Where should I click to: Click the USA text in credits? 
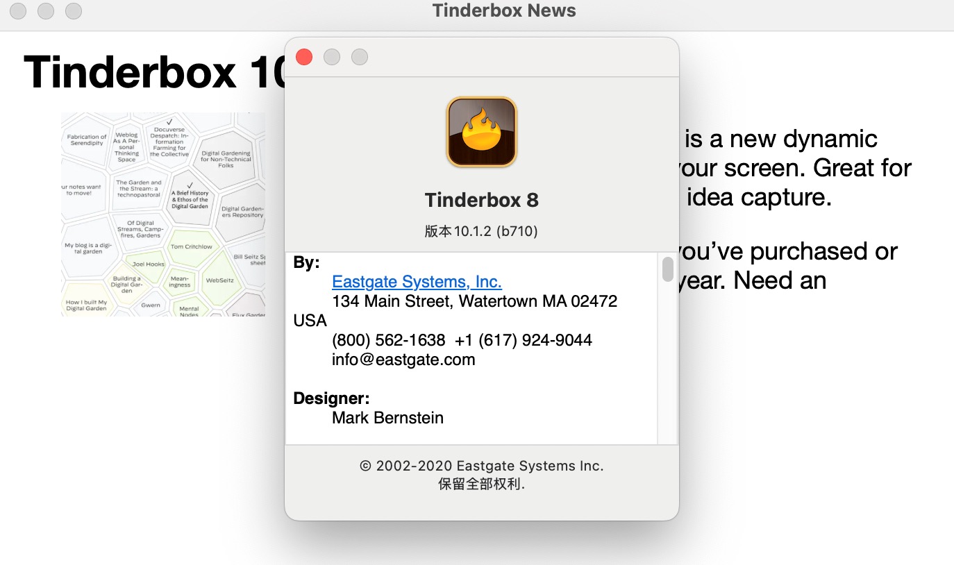tap(310, 321)
